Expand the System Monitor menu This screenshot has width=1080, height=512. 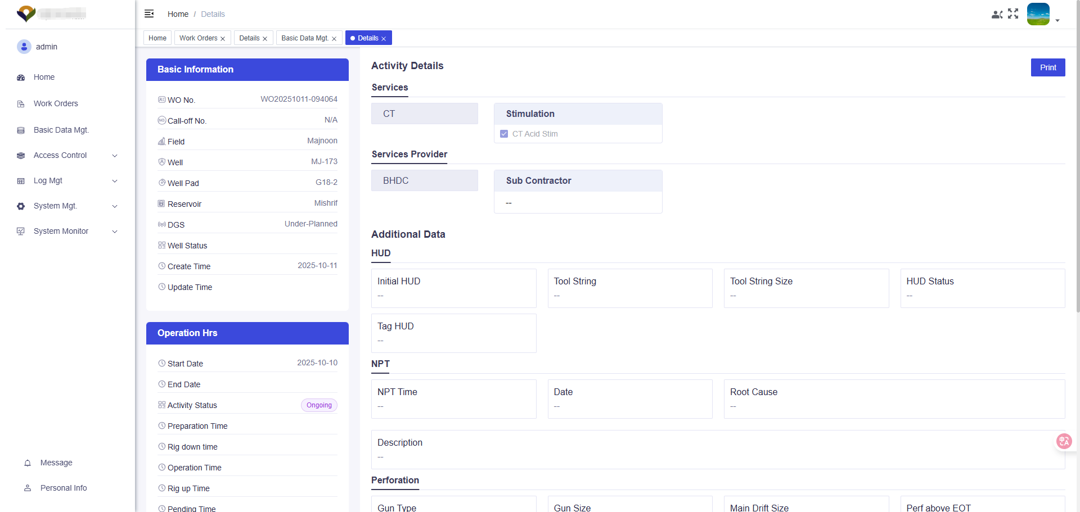(115, 232)
